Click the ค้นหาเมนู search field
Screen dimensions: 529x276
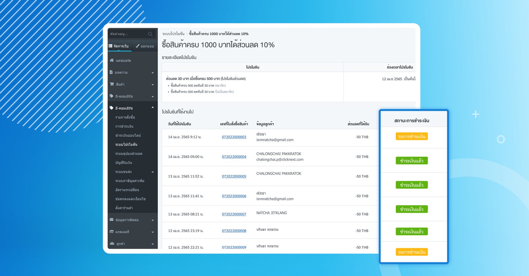click(127, 34)
